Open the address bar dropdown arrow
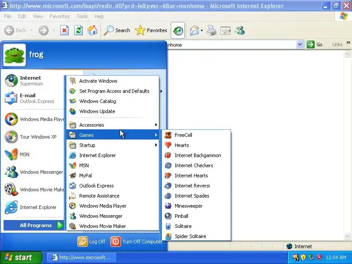This screenshot has width=352, height=264. pyautogui.click(x=300, y=44)
